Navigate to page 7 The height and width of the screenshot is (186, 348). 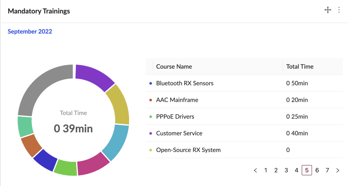327,170
